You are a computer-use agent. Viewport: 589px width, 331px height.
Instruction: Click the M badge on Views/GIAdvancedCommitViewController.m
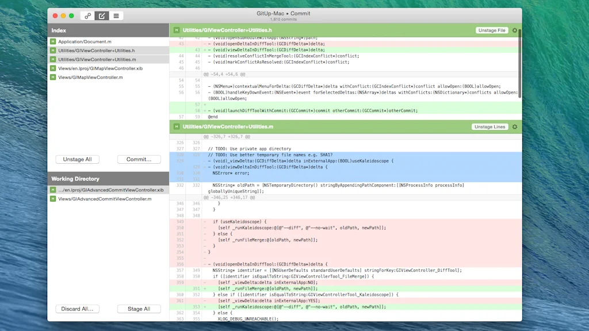[x=55, y=198]
